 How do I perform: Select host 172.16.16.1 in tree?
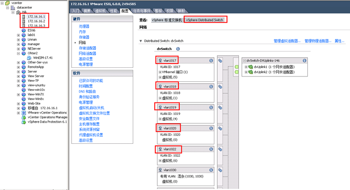click(36, 16)
